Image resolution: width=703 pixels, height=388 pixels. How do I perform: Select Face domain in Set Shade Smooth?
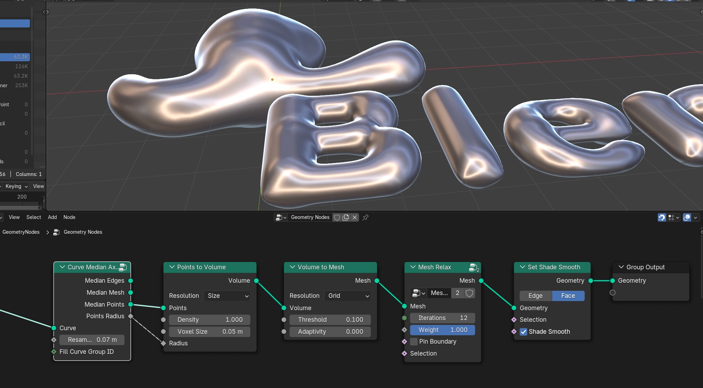point(568,296)
